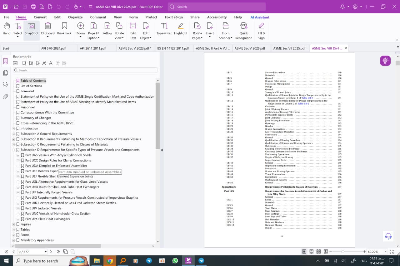
Task: Decrease bookmark font size
Action: 51,63
